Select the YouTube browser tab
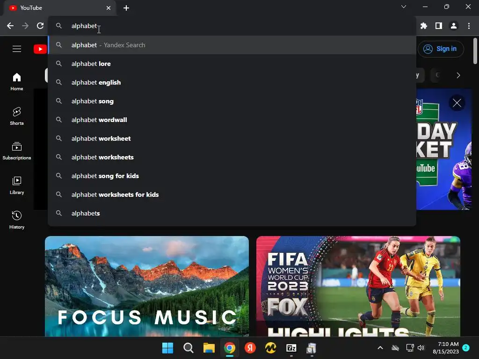 pos(60,8)
